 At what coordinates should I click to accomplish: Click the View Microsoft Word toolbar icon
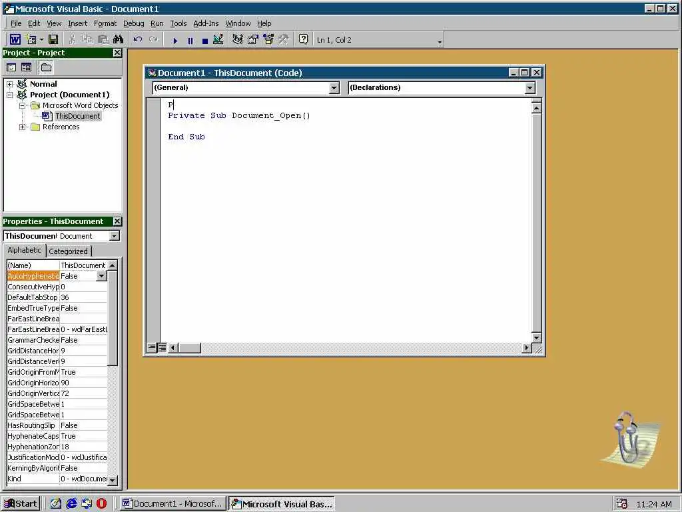15,39
